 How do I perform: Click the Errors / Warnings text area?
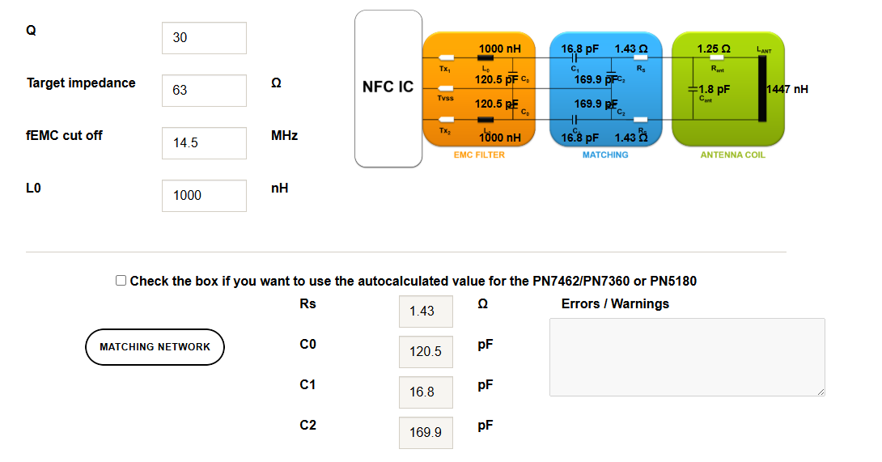(687, 357)
